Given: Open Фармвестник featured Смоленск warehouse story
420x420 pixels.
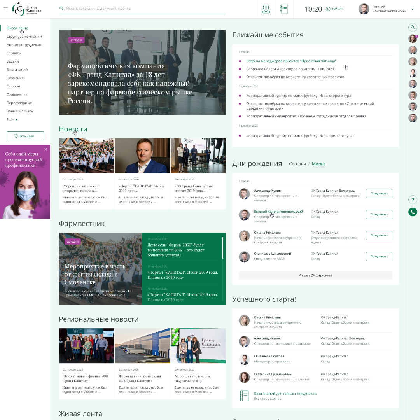Looking at the screenshot, I should pos(100,269).
